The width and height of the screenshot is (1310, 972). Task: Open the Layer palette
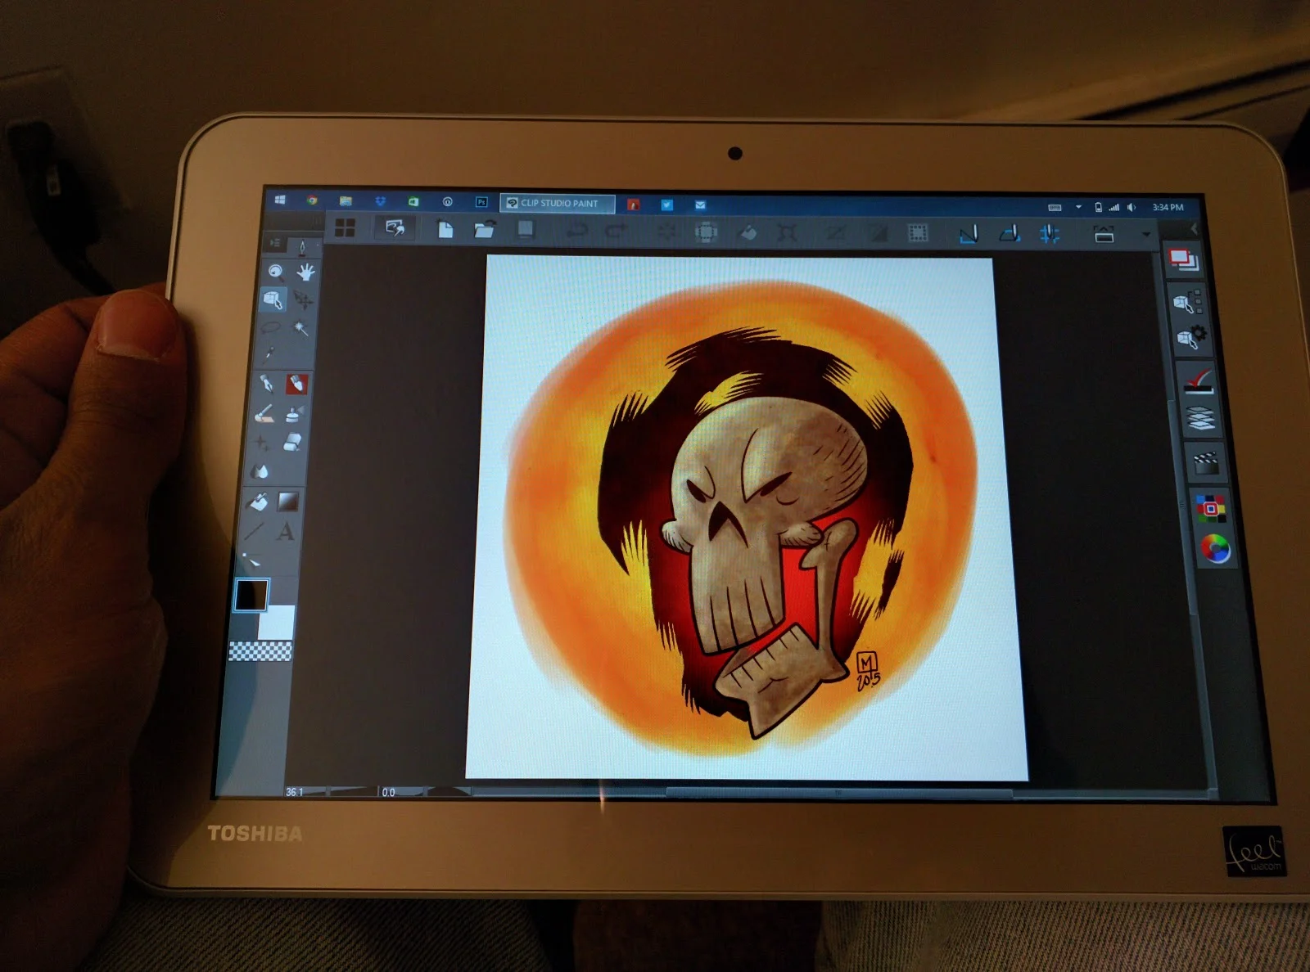click(x=1201, y=418)
